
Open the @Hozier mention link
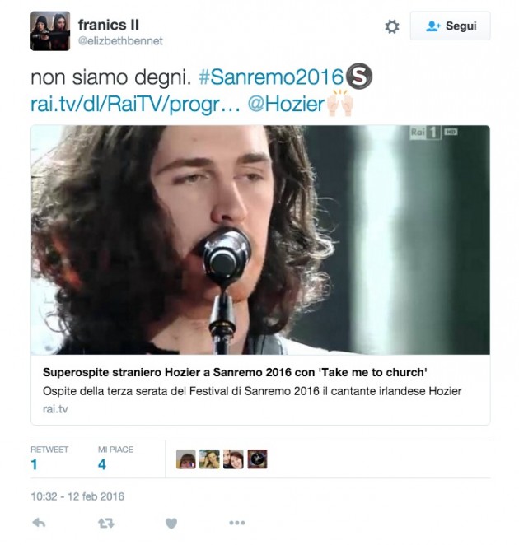286,105
